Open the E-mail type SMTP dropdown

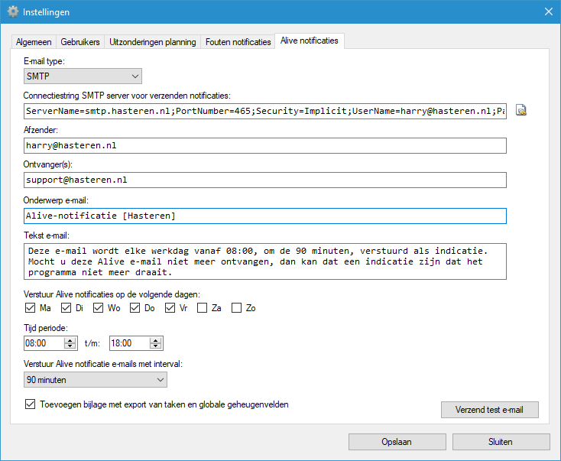[83, 76]
